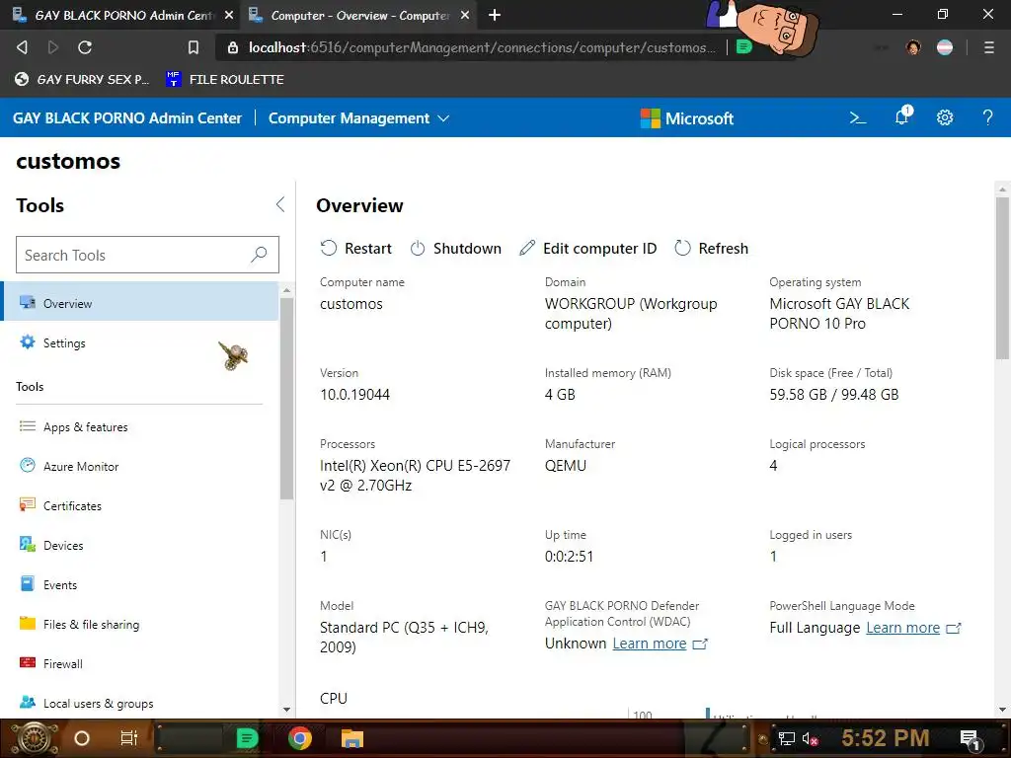
Task: Open the Action Center notification icon
Action: [x=971, y=739]
